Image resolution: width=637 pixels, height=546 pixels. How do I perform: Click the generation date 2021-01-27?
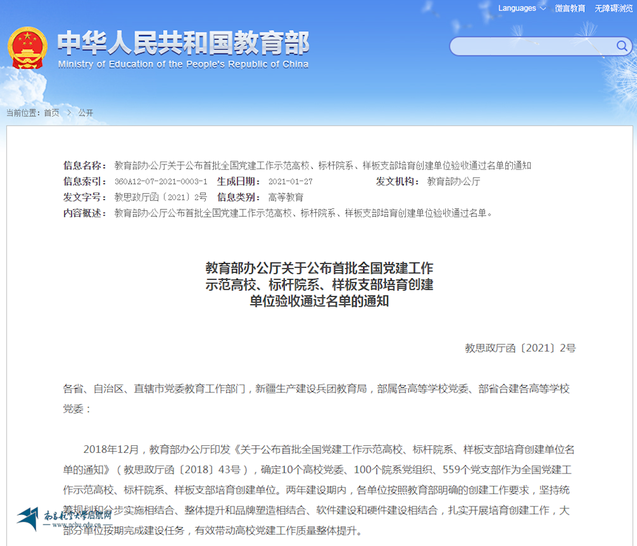click(290, 182)
